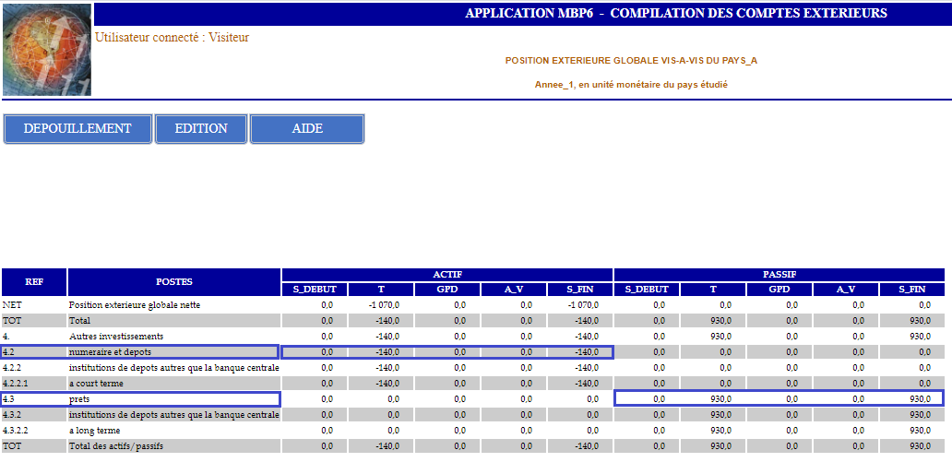This screenshot has width=952, height=462.
Task: Click the S_DEBUT header under ACTIF
Action: tap(315, 289)
